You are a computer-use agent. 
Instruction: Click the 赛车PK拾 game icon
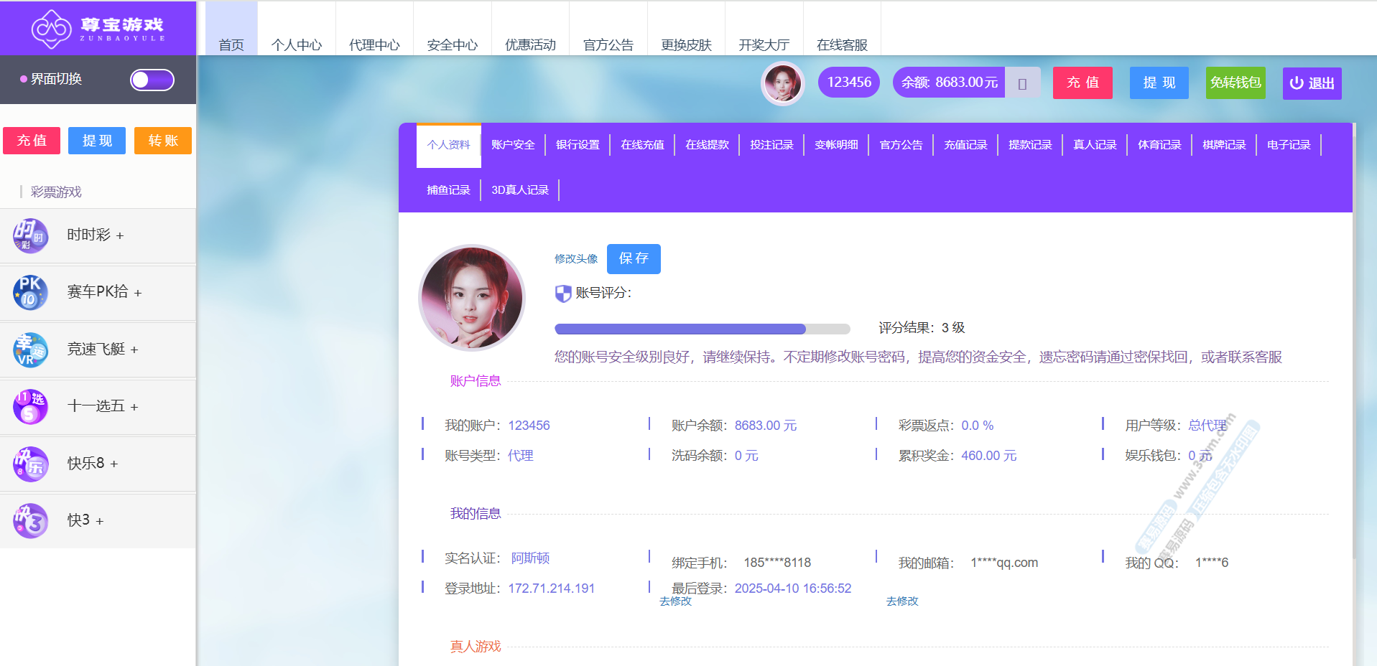coord(30,292)
